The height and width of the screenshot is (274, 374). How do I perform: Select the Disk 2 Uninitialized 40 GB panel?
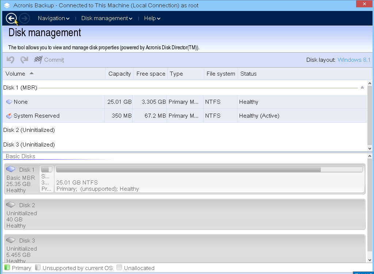(x=185, y=214)
